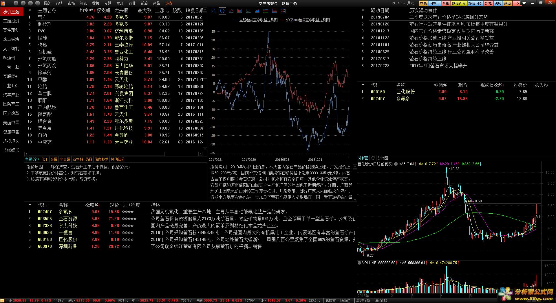Image resolution: width=556 pixels, height=303 pixels.
Task: Toggle 沪深300触发至今收益走势图 legend line
Action: [305, 20]
